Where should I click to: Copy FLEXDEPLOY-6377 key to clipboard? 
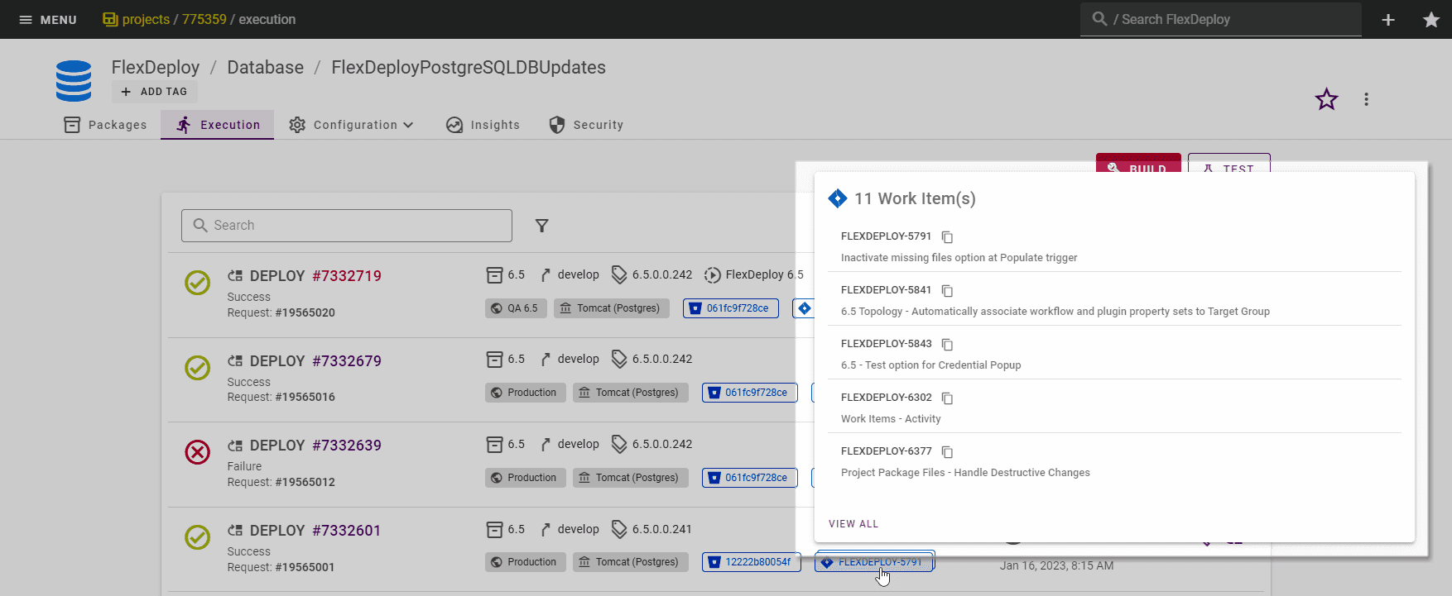tap(947, 452)
